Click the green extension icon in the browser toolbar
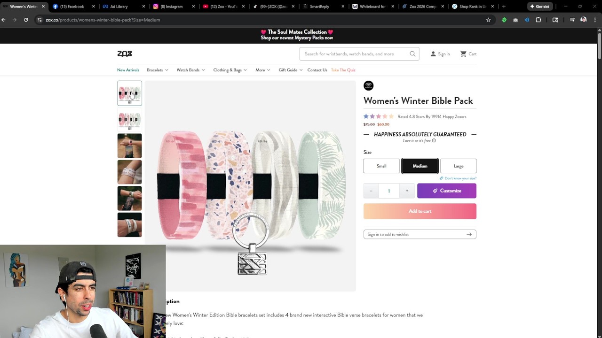Viewport: 602px width, 338px height. 504,20
